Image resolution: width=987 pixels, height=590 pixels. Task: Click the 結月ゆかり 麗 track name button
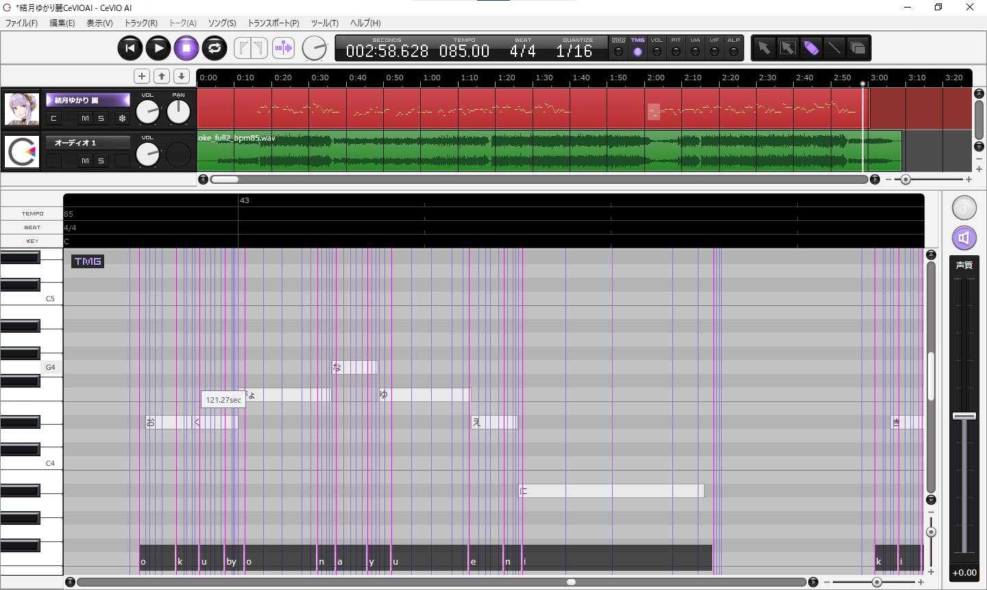click(x=88, y=100)
